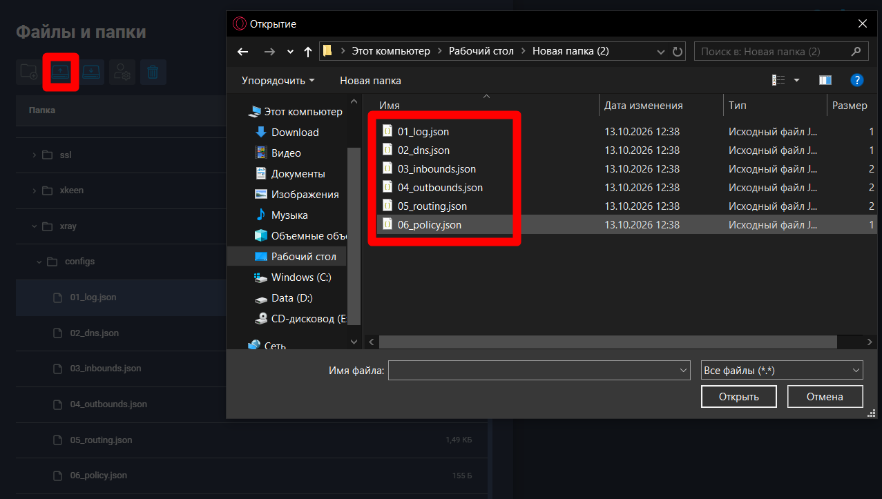
Task: Select Windows (C:) drive in navigation pane
Action: 293,277
